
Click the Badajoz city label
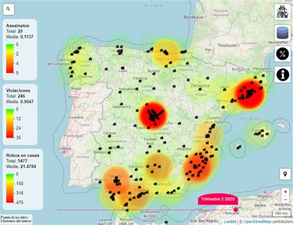click(100, 152)
